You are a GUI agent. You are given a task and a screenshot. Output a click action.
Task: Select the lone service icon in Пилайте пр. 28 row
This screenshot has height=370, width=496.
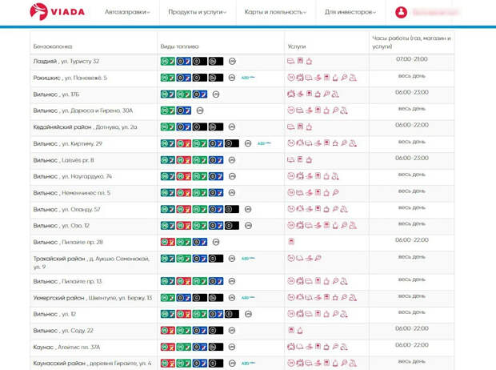pyautogui.click(x=291, y=242)
